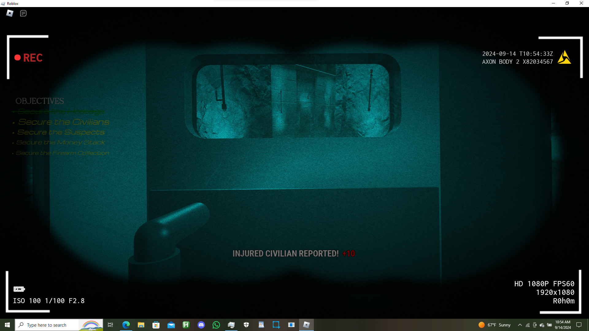Open Discord from the taskbar
This screenshot has height=331, width=589.
(x=201, y=325)
